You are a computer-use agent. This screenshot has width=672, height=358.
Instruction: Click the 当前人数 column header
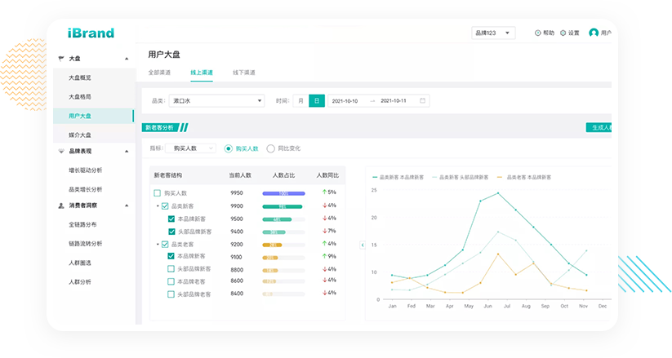[x=240, y=175]
